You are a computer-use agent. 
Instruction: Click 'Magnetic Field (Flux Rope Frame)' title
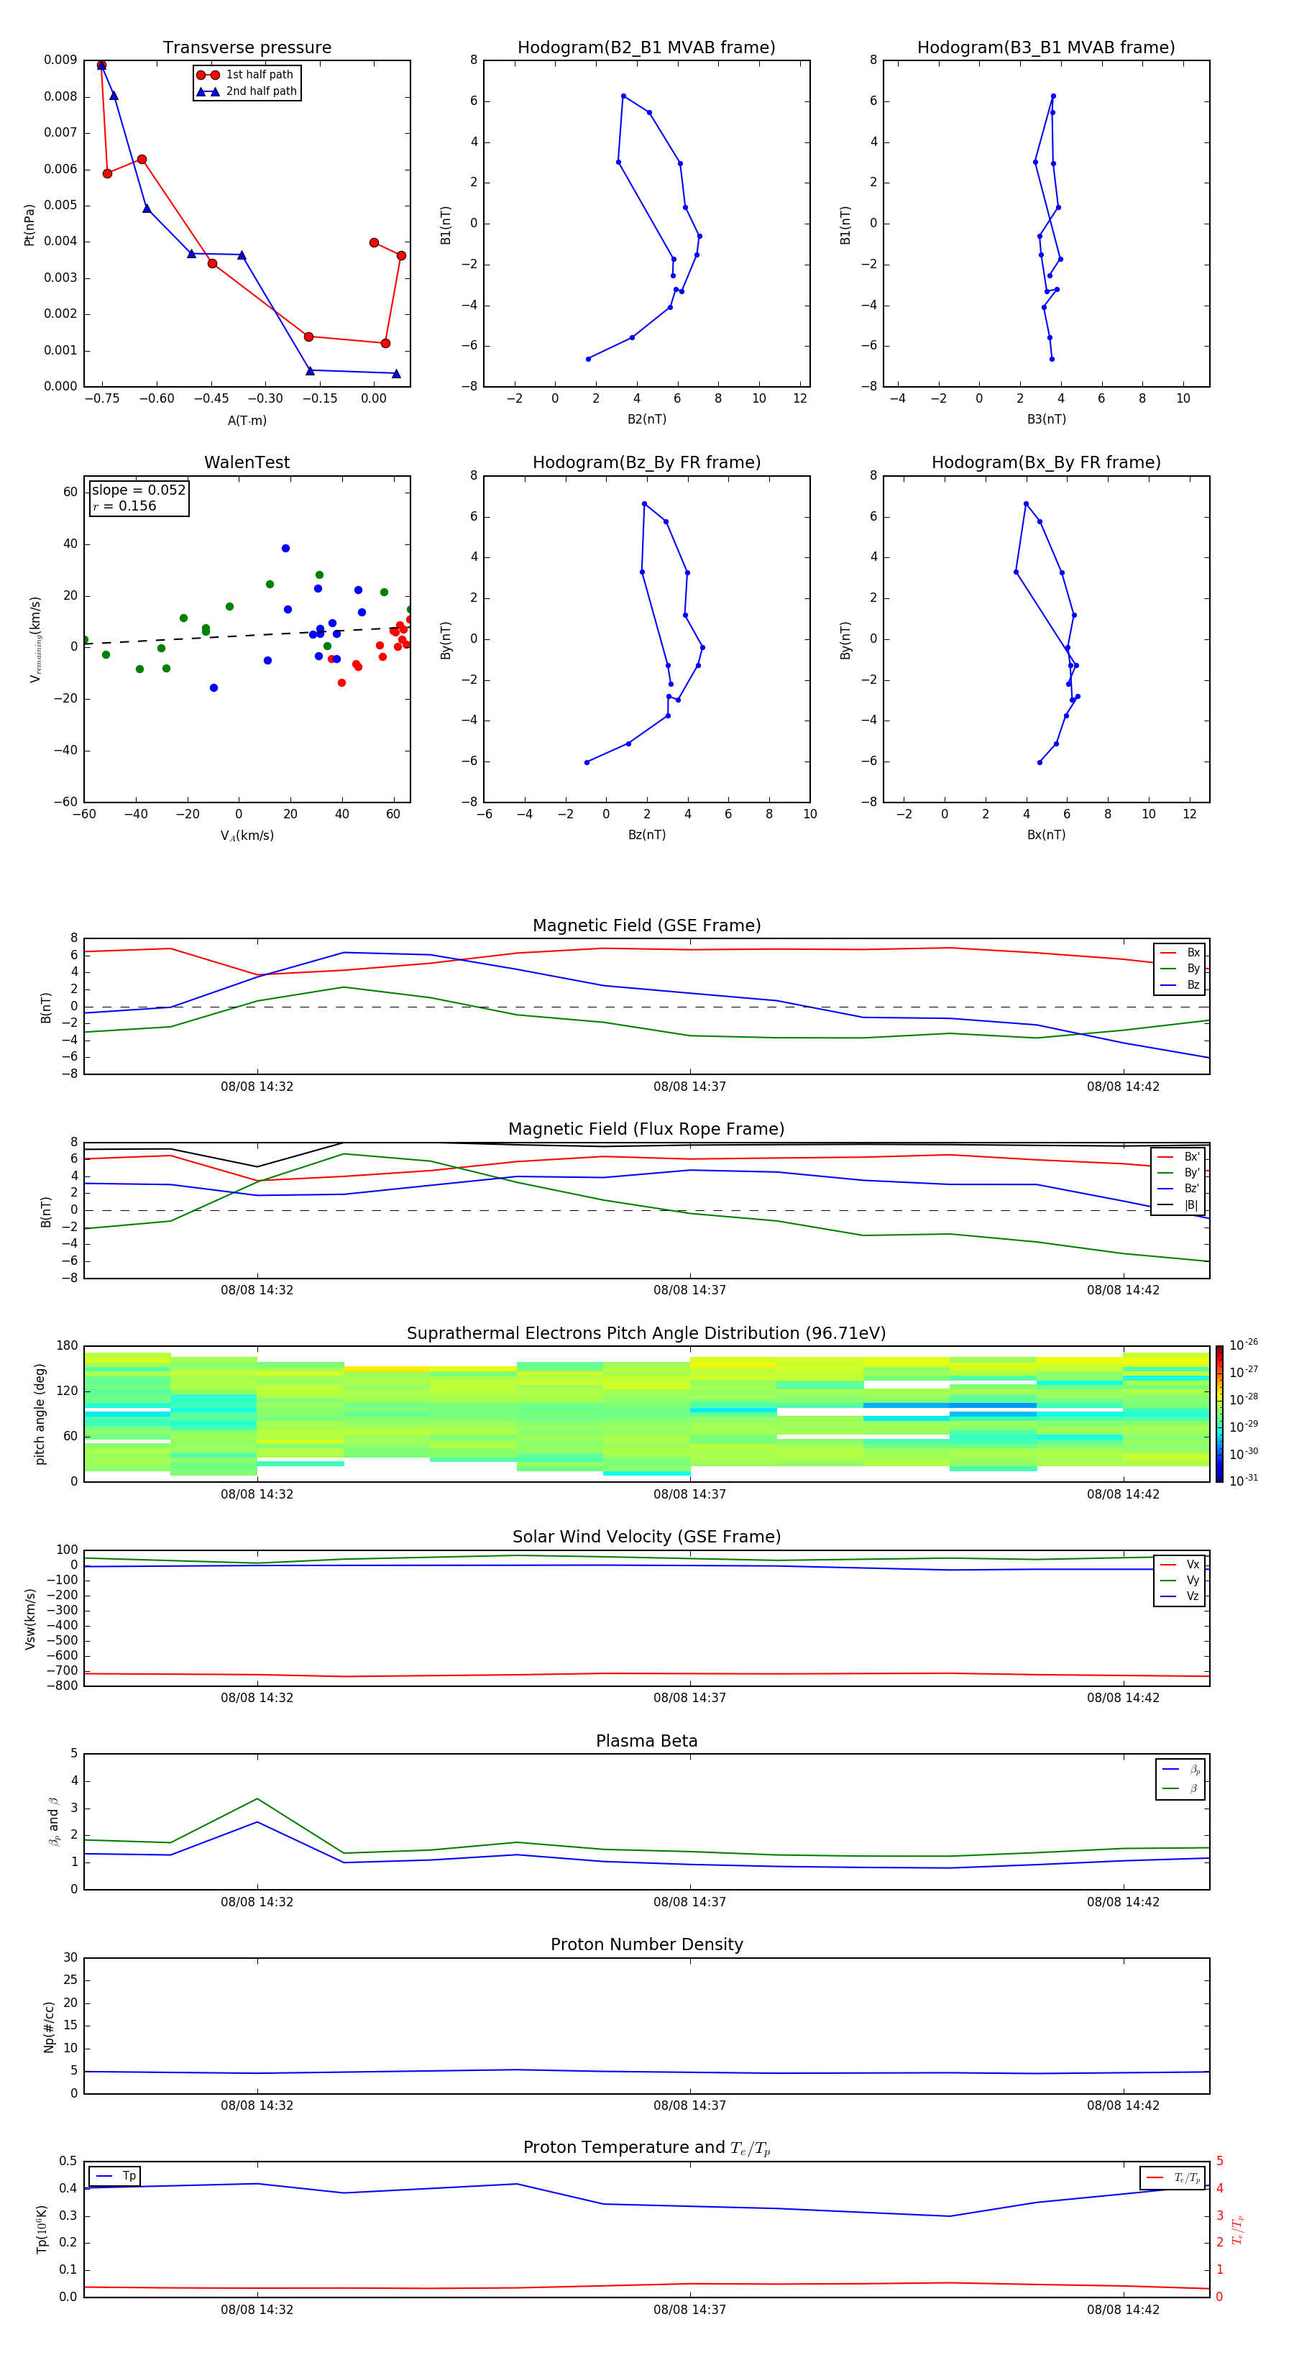coord(646,1130)
